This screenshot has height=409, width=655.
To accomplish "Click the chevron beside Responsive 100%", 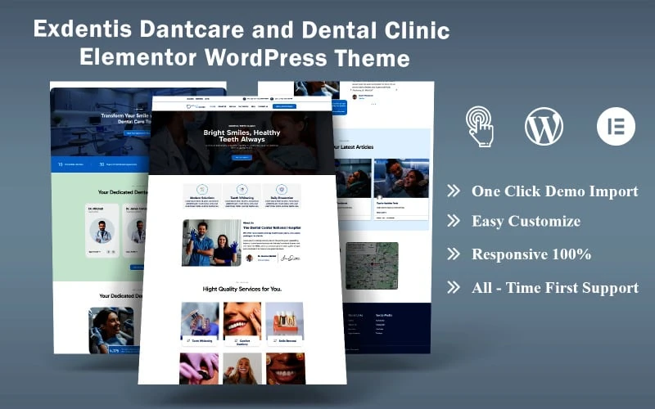I will tap(453, 254).
